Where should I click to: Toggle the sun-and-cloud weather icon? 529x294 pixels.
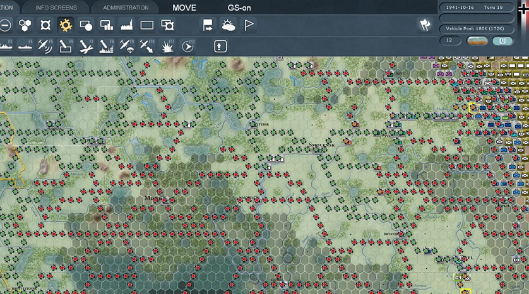pos(229,25)
